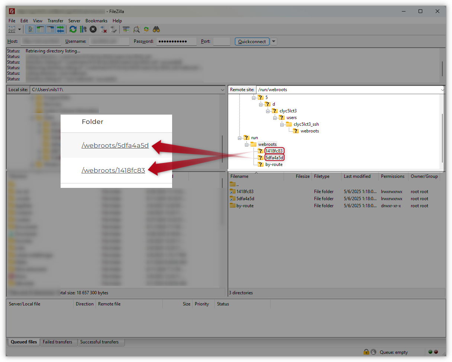
Task: Switch to the Failed transfers tab
Action: [57, 342]
